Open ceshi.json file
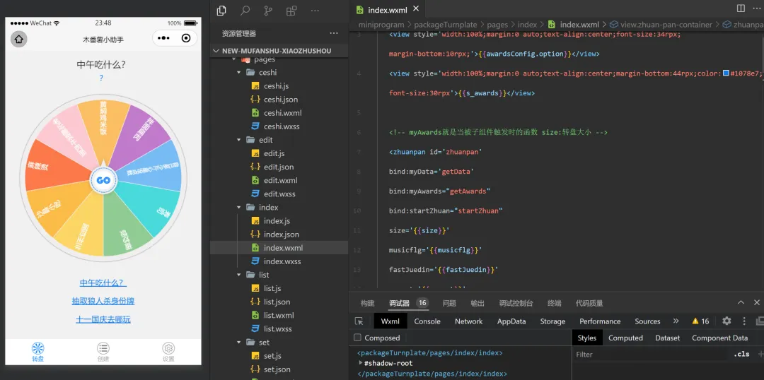This screenshot has height=380, width=764. pos(281,100)
